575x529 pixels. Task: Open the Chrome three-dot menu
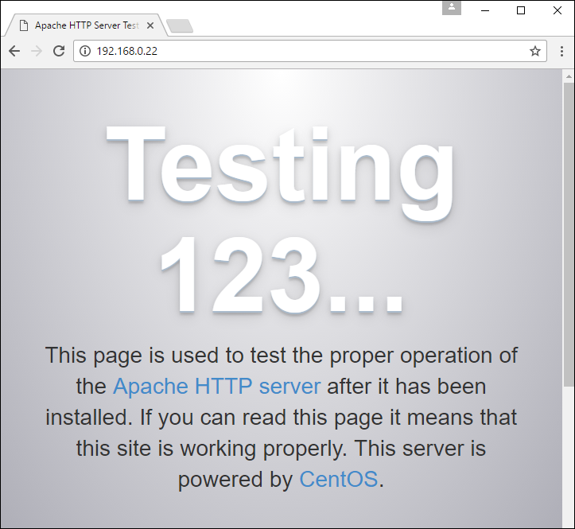[x=561, y=51]
